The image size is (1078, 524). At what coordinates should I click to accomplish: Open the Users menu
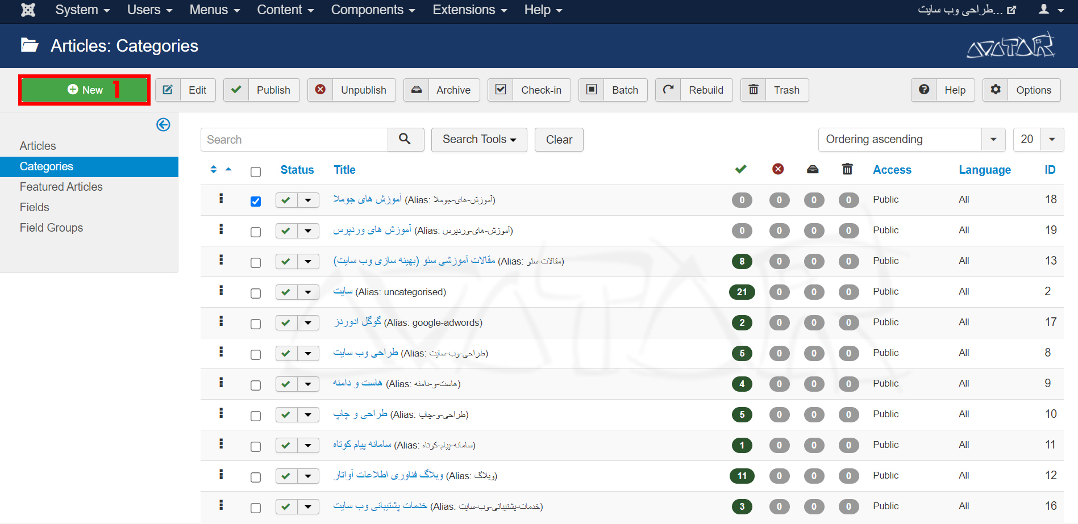pyautogui.click(x=149, y=10)
